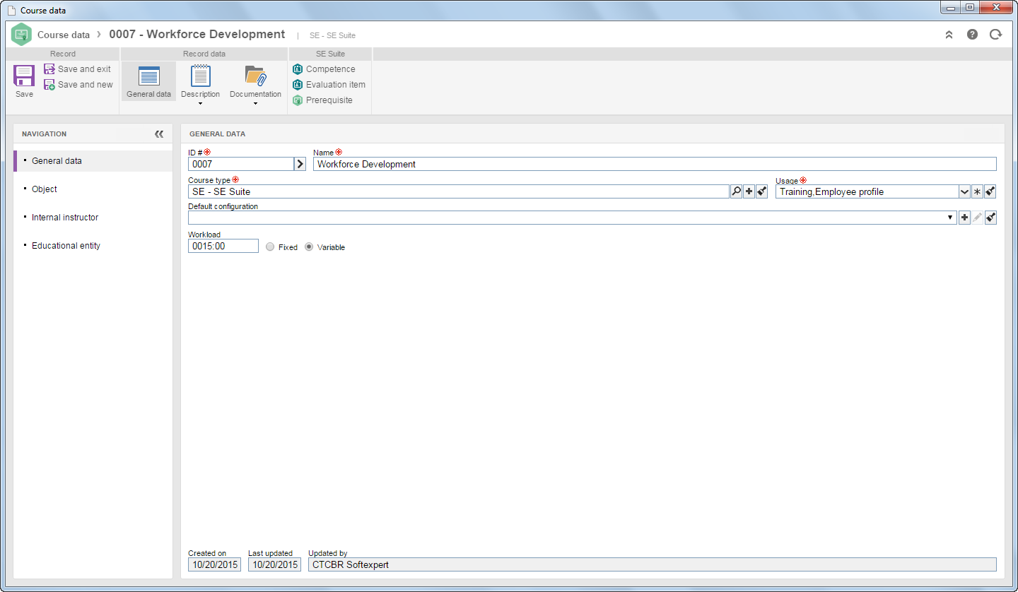Select the Fixed workload radio button
1018x592 pixels.
270,247
